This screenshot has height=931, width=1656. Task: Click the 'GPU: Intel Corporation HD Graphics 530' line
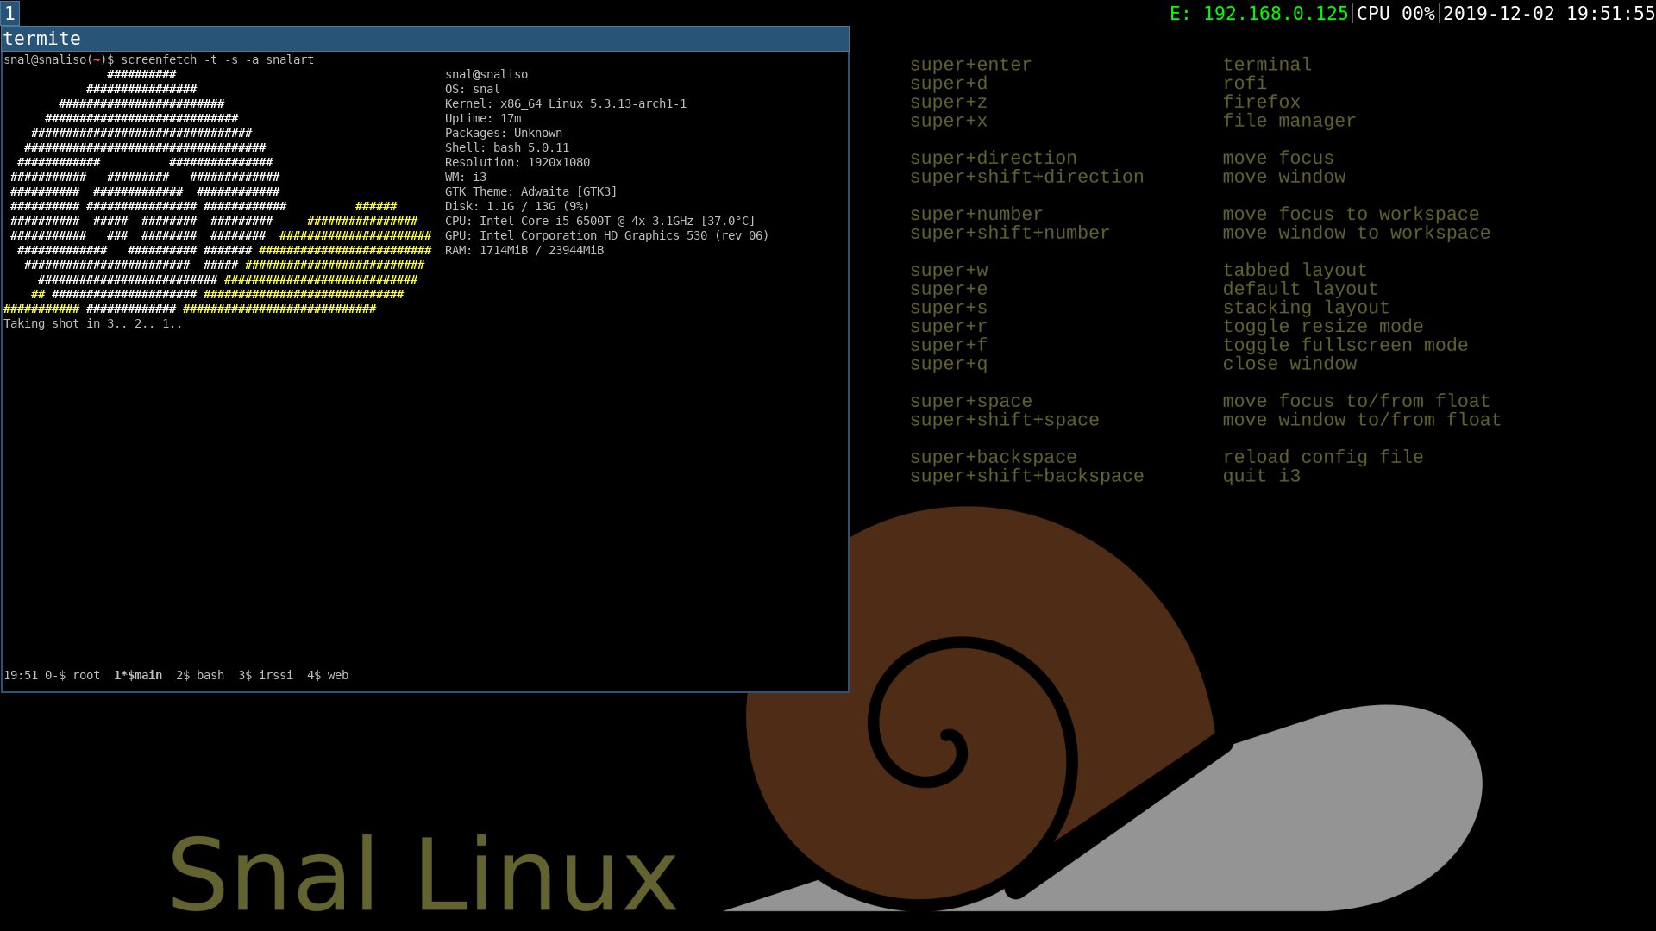(607, 235)
